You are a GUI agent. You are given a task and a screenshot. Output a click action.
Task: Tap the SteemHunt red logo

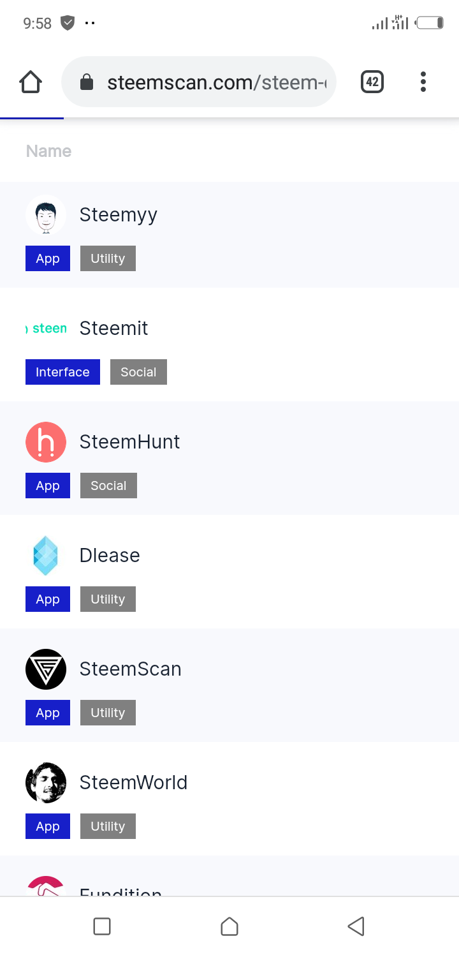click(x=46, y=442)
